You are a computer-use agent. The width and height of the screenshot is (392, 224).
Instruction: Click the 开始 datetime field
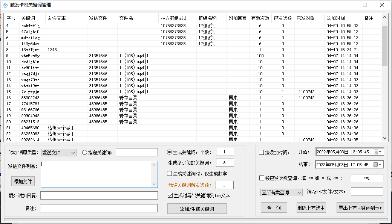[x=350, y=152]
